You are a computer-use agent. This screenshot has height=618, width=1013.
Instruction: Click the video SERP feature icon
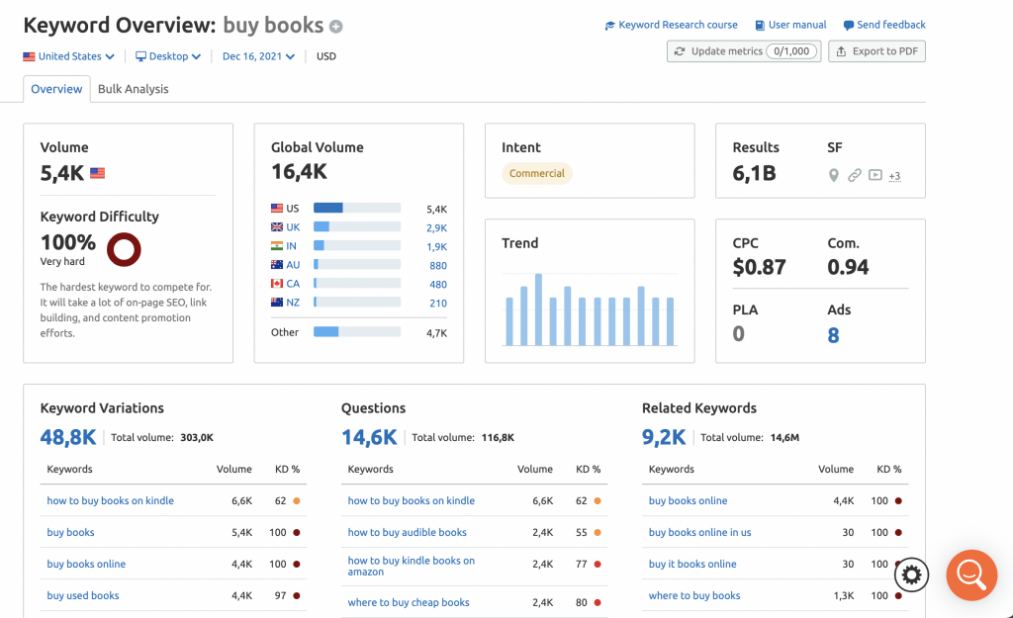875,176
